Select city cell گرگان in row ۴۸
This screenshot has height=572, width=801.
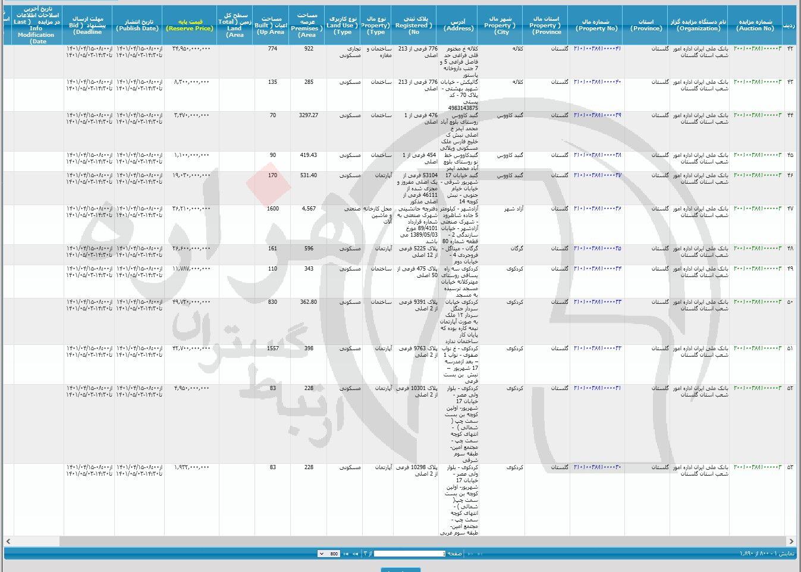[x=517, y=249]
